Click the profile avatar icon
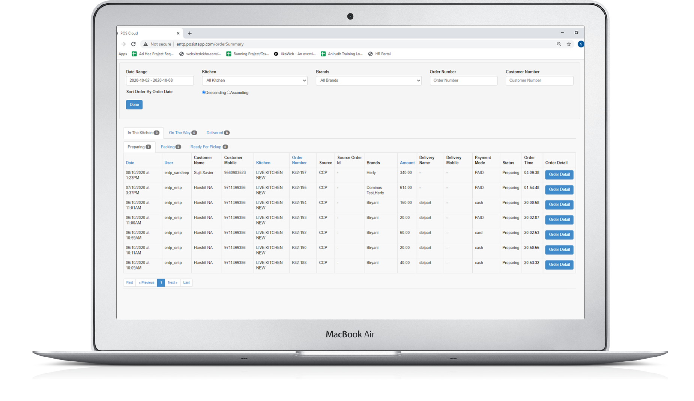Screen dimensions: 694x401 (x=580, y=44)
